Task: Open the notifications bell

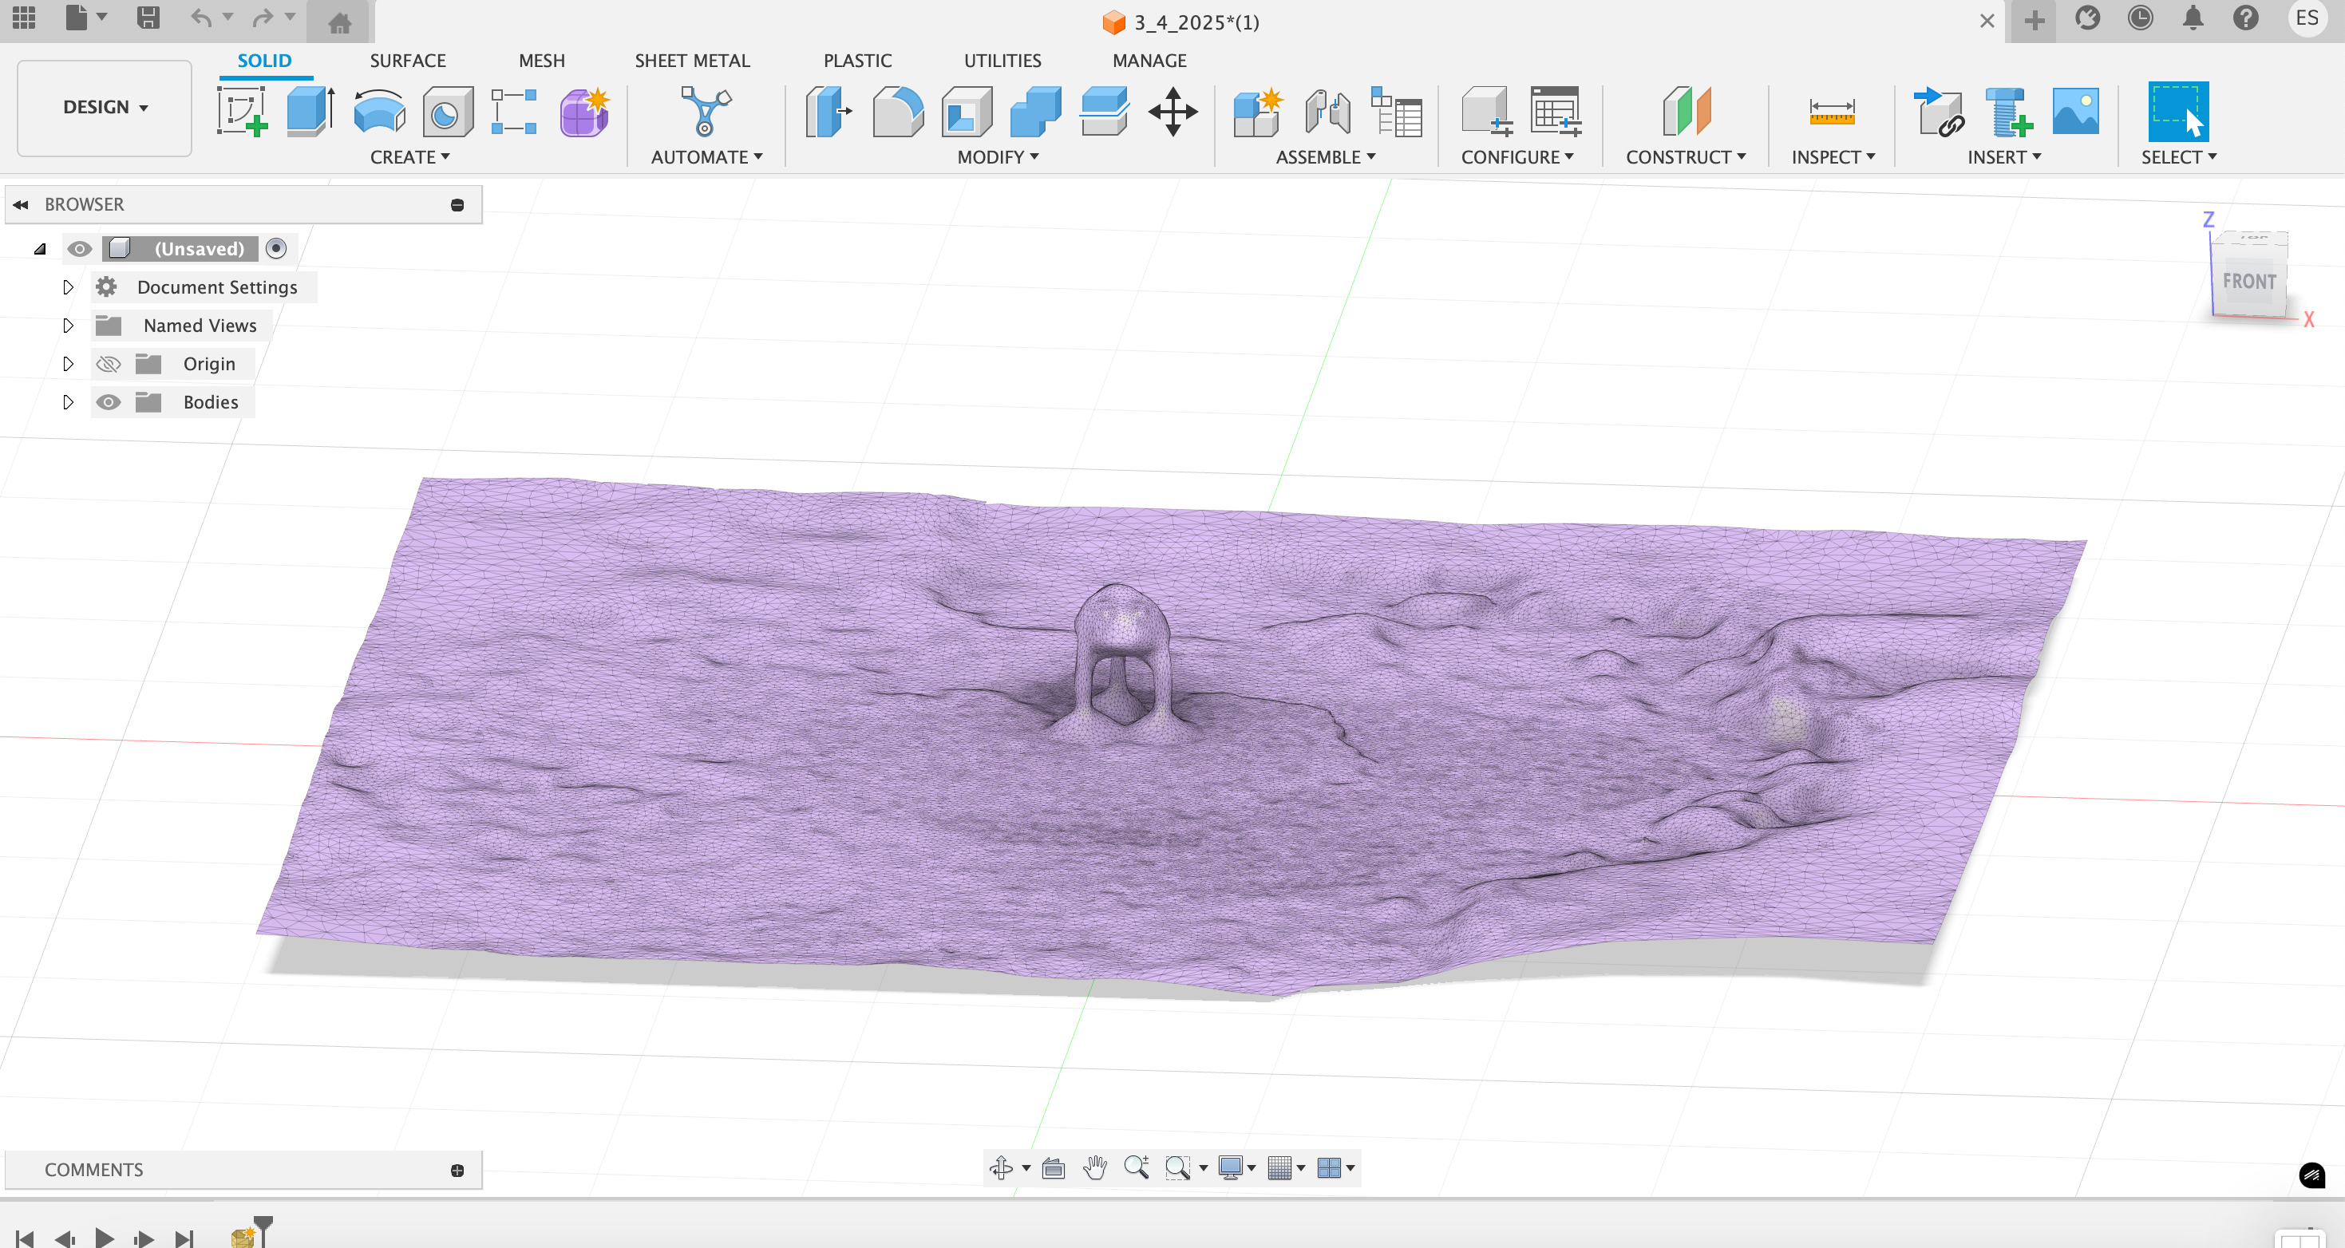Action: click(x=2193, y=18)
